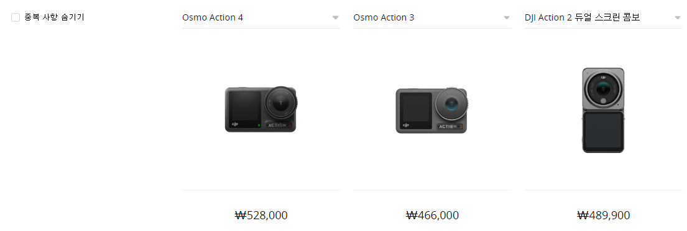Open the DJI Action 2 camera image
687x231 pixels.
pyautogui.click(x=603, y=111)
